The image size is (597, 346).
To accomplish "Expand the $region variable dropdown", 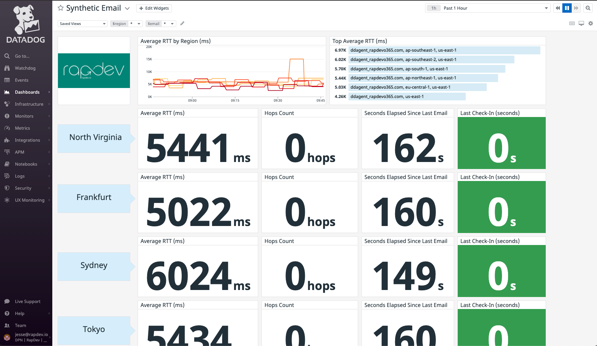I will point(139,24).
